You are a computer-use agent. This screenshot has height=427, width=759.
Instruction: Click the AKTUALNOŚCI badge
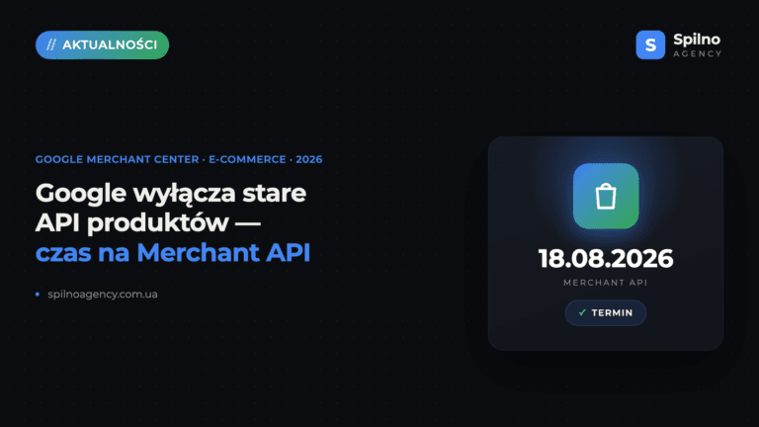(102, 45)
